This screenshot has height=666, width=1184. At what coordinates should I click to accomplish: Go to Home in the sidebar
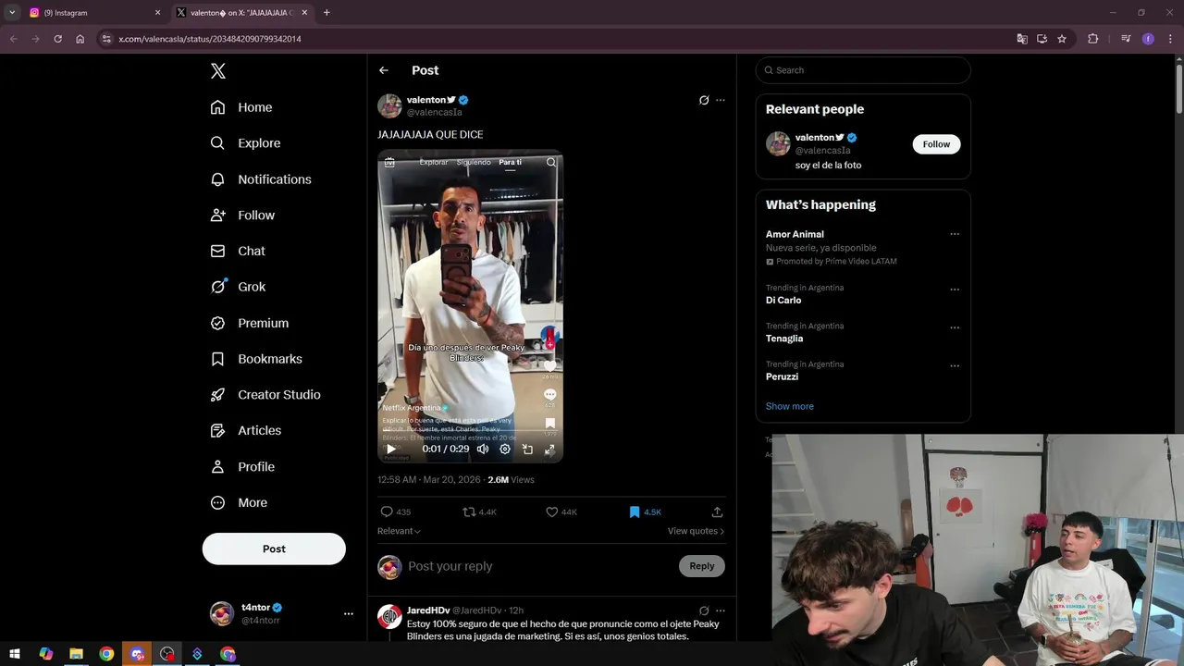click(241, 107)
